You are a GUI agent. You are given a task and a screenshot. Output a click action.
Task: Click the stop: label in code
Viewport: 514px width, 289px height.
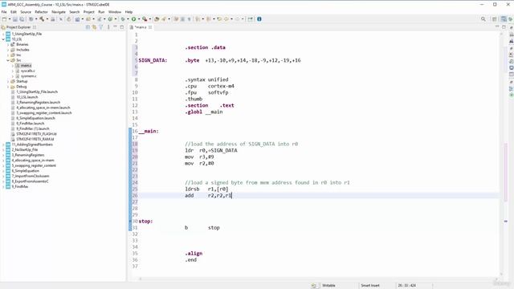pyautogui.click(x=145, y=222)
